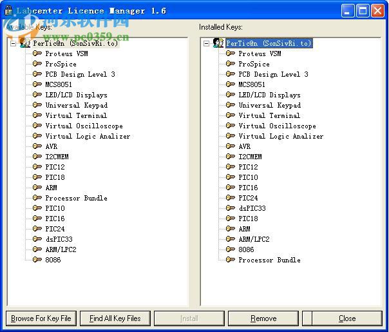Click key icon beside Proteus VSM in Installed Keys
Screen dimensions: 389x332
[x=231, y=54]
